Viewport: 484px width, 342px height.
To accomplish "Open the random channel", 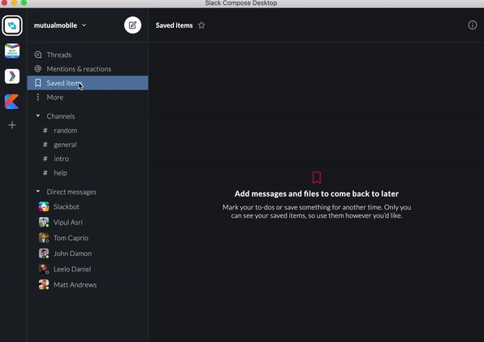I will tap(88, 131).
